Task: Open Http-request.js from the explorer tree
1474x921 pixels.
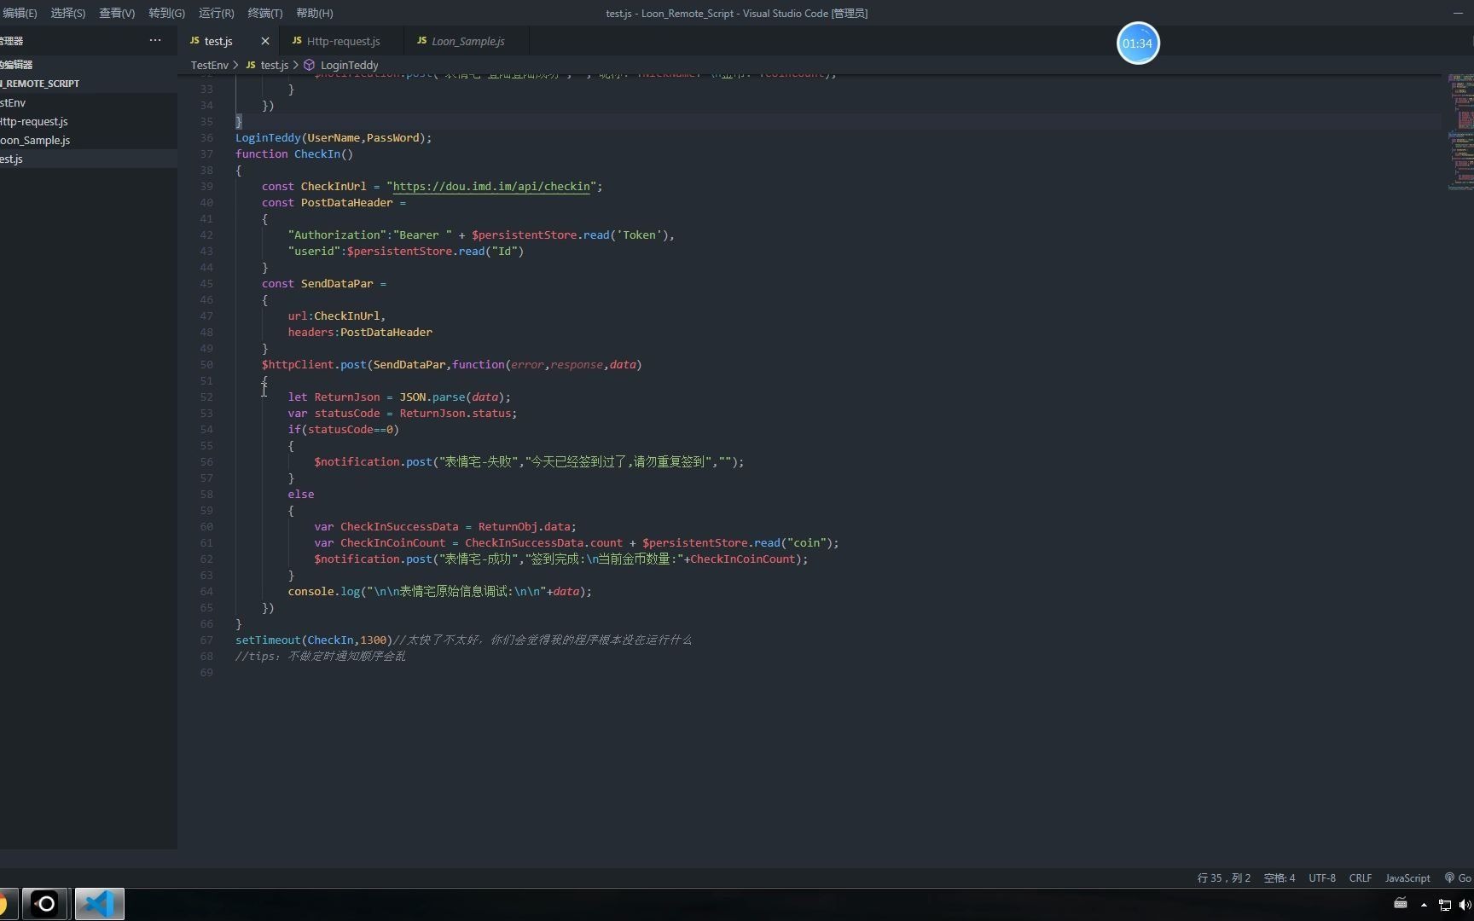Action: coord(89,121)
